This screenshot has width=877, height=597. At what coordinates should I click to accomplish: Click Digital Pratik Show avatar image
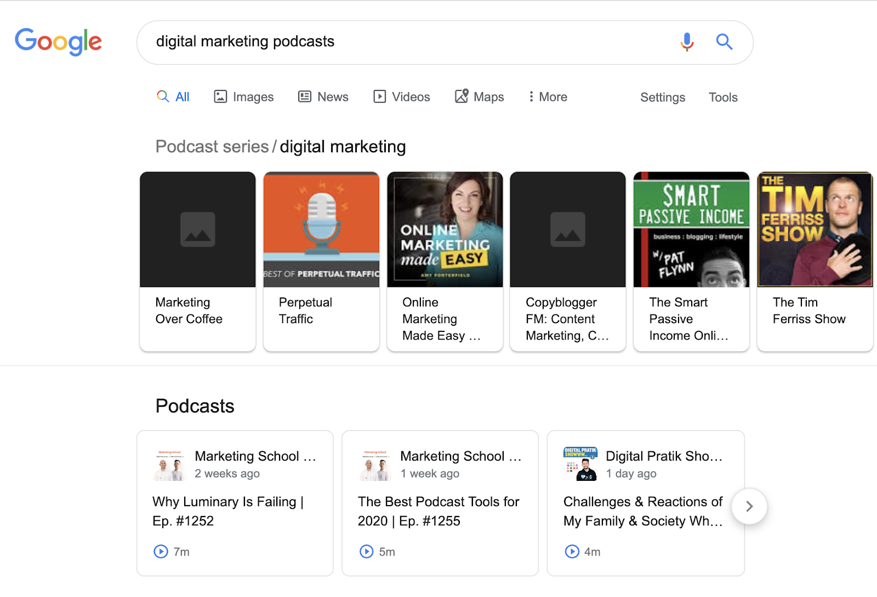point(580,464)
